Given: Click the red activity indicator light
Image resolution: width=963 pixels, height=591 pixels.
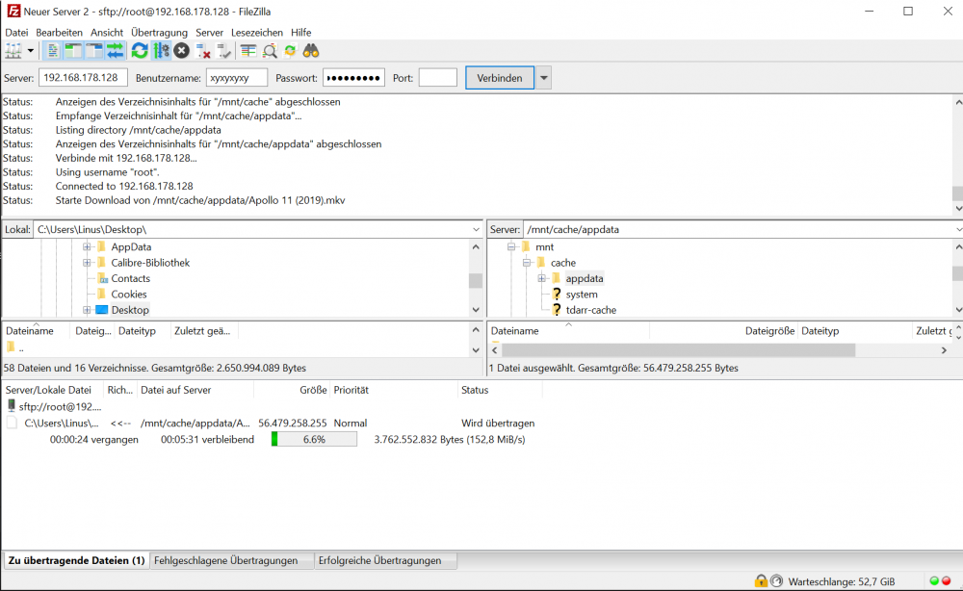Looking at the screenshot, I should pyautogui.click(x=946, y=580).
